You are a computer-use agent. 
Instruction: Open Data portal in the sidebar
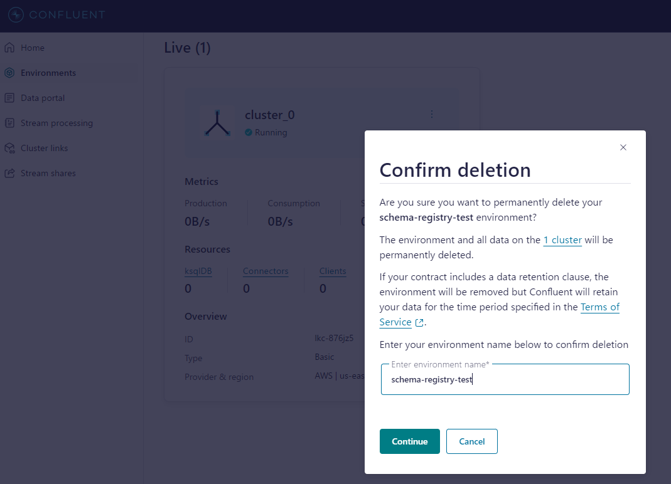point(43,98)
